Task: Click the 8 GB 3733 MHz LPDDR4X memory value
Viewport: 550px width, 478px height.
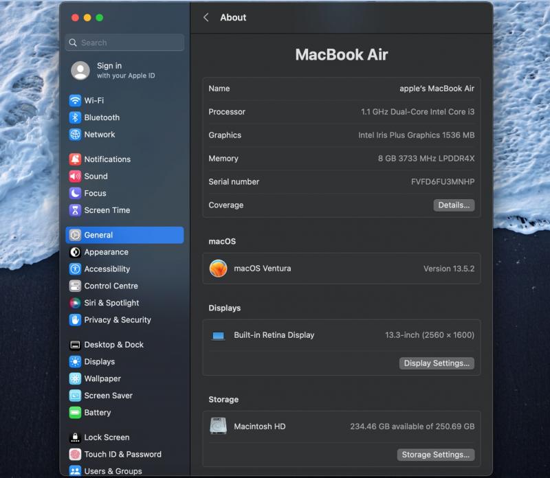Action: tap(426, 159)
